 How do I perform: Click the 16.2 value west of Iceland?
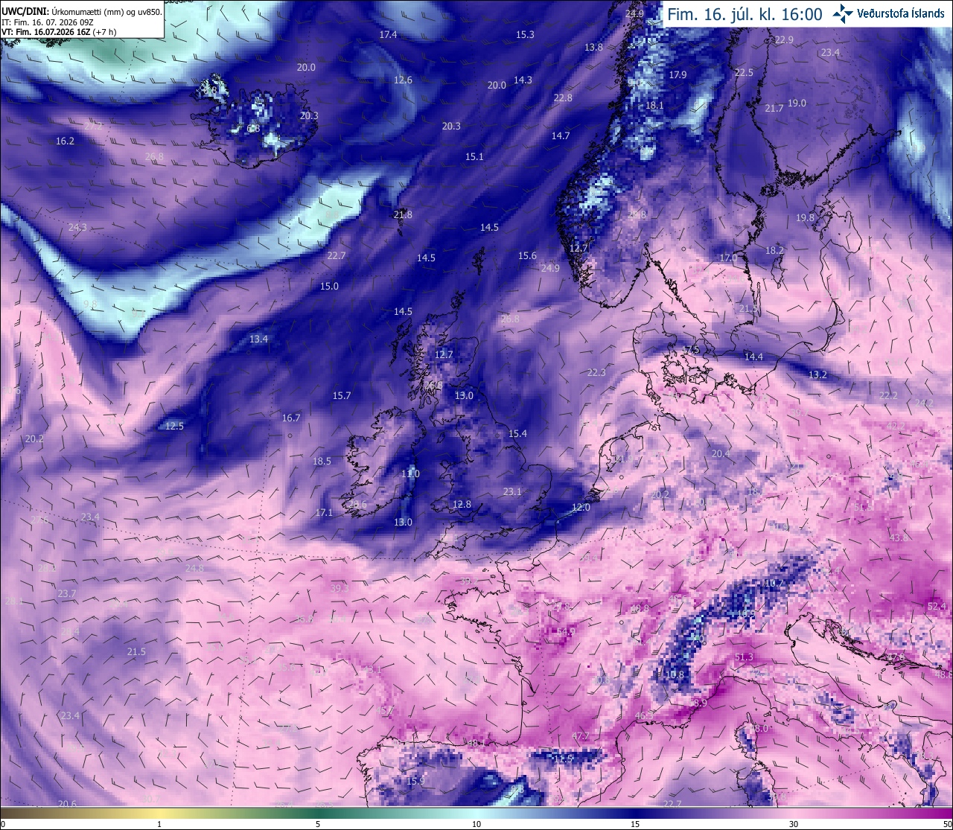(65, 141)
